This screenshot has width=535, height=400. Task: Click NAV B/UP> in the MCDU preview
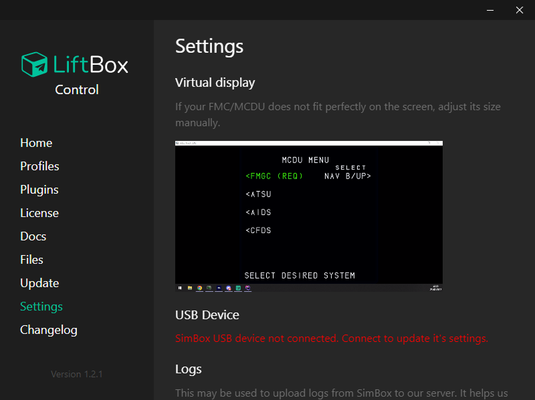(x=348, y=176)
